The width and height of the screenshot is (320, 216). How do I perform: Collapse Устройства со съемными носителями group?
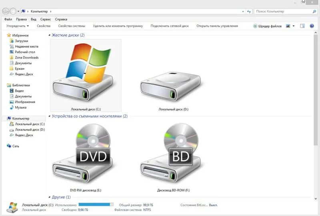point(49,116)
